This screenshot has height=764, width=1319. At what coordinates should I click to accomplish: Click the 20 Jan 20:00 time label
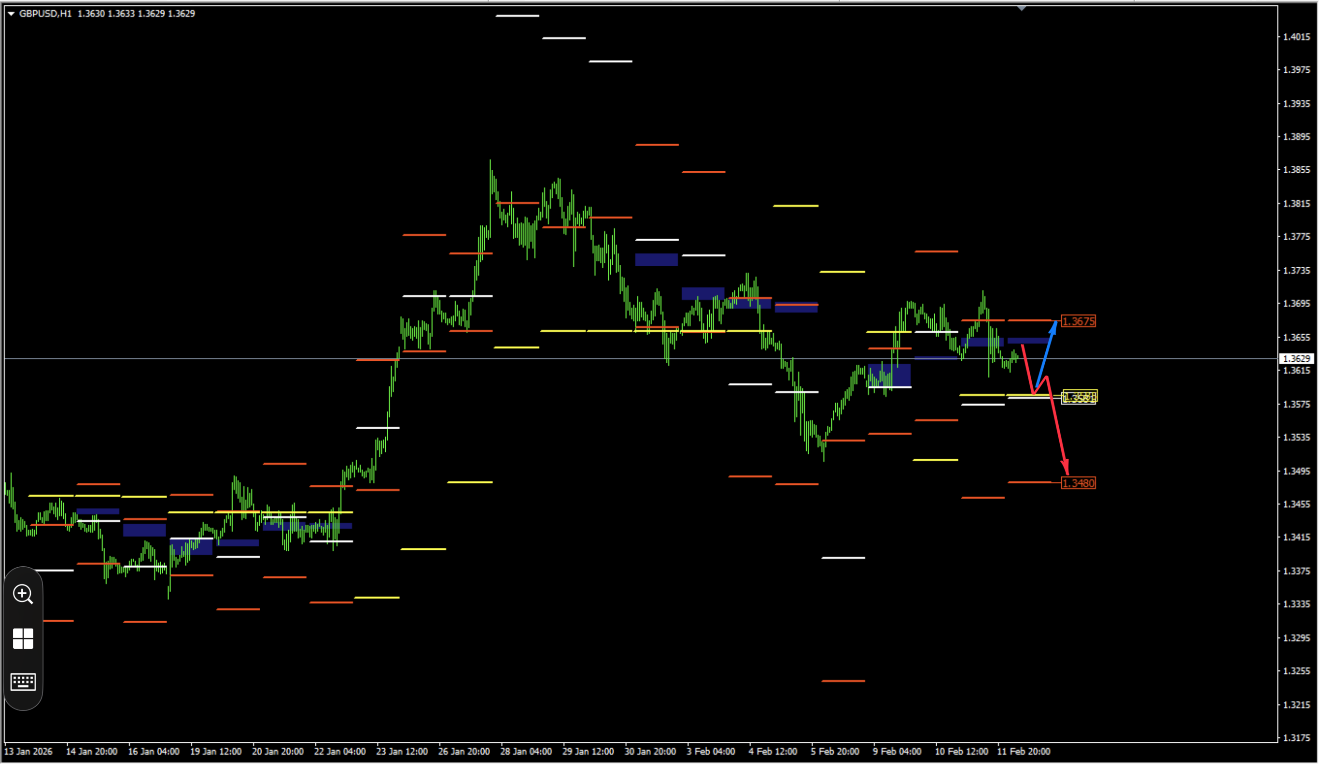[x=278, y=751]
